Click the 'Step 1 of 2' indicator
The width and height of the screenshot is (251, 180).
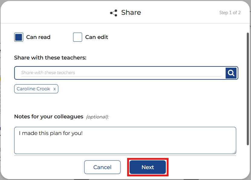pyautogui.click(x=230, y=13)
